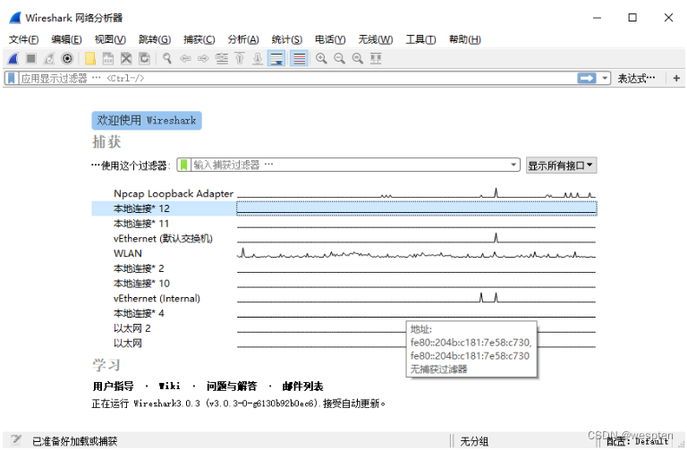Click the 表达式… button
687x450 pixels.
(636, 79)
